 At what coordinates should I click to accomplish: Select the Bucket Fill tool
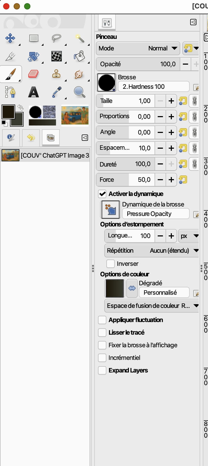79,56
